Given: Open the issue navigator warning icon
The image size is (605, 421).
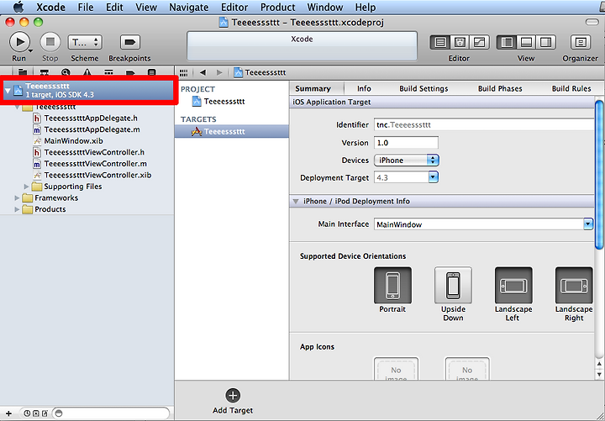Looking at the screenshot, I should pyautogui.click(x=87, y=72).
